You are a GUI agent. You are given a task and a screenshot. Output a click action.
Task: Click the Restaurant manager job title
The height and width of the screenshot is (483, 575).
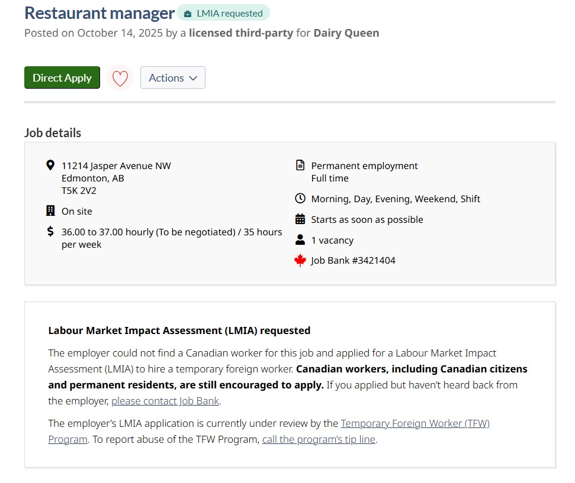tap(99, 13)
